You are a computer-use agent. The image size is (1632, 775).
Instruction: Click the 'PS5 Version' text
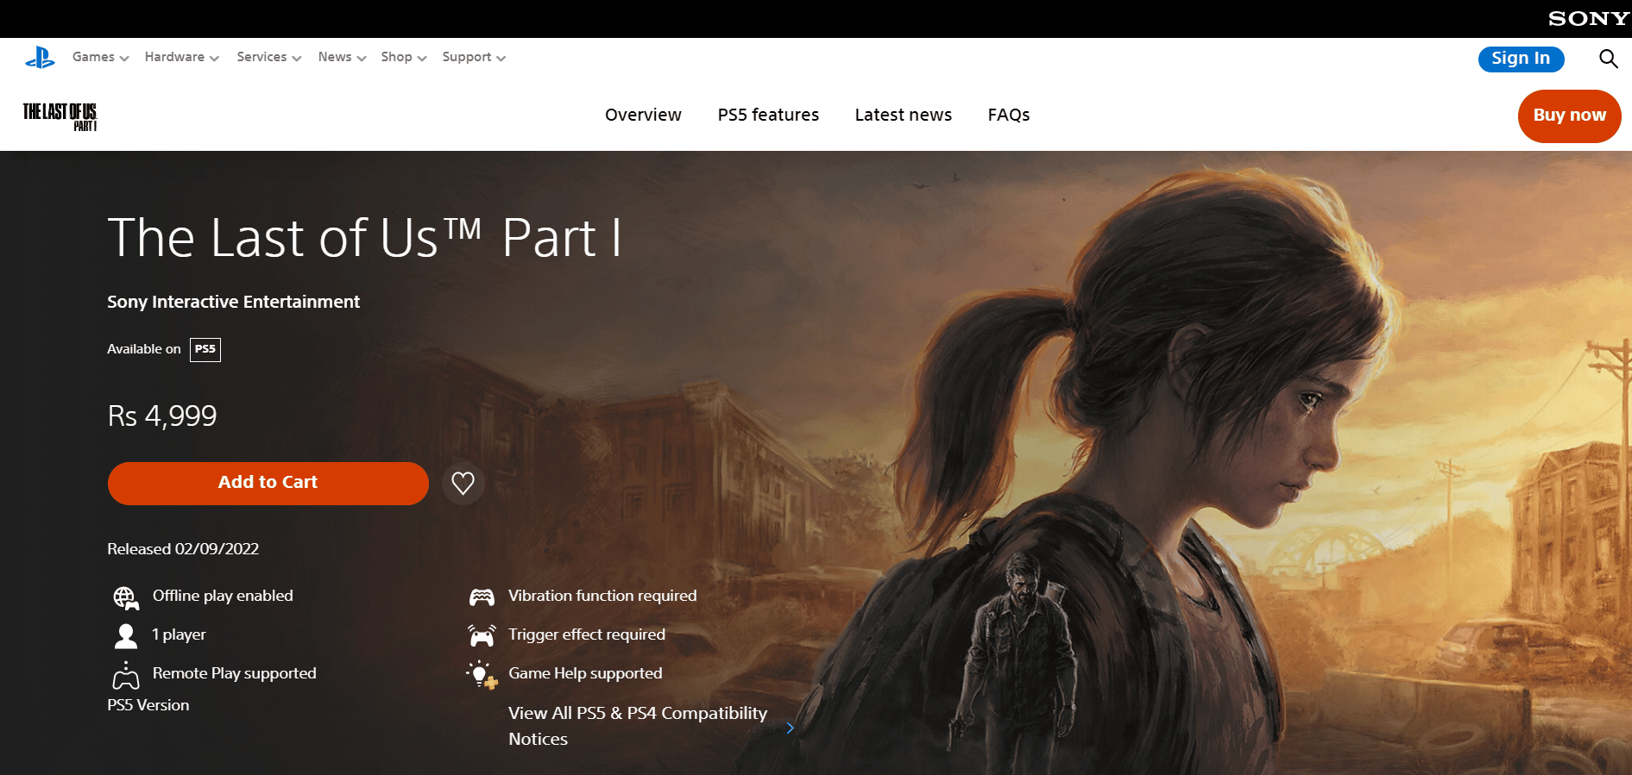[148, 705]
